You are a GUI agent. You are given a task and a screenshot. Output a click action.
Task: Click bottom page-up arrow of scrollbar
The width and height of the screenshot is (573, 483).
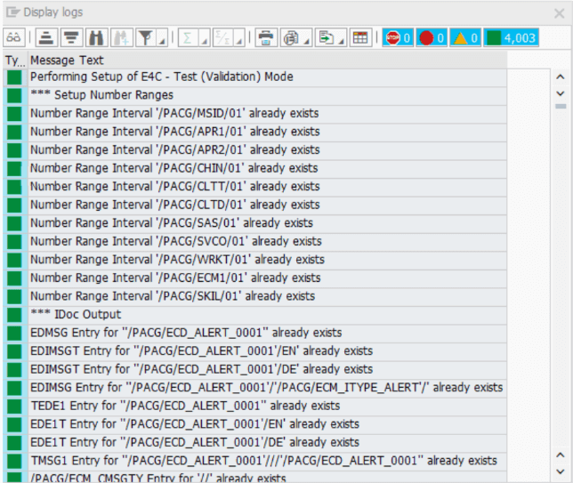click(x=561, y=455)
